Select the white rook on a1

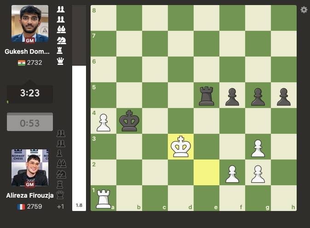103,199
